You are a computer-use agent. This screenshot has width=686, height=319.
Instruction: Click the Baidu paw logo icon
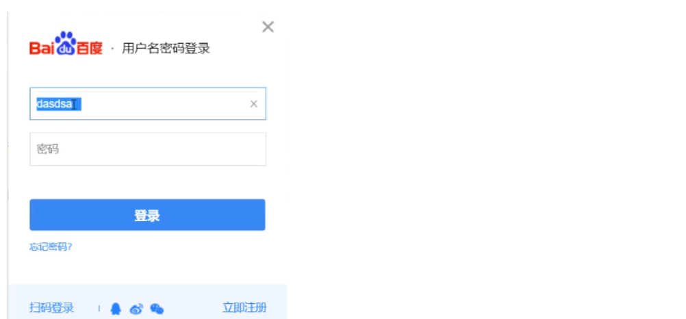(66, 43)
